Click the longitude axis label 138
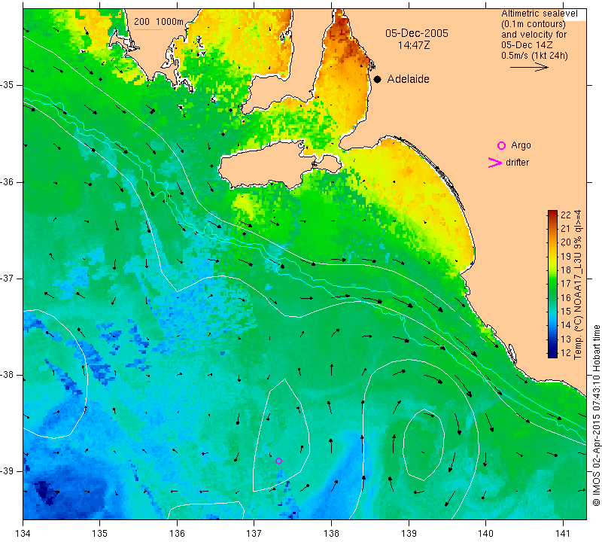Image resolution: width=602 pixels, height=542 pixels. click(x=331, y=533)
